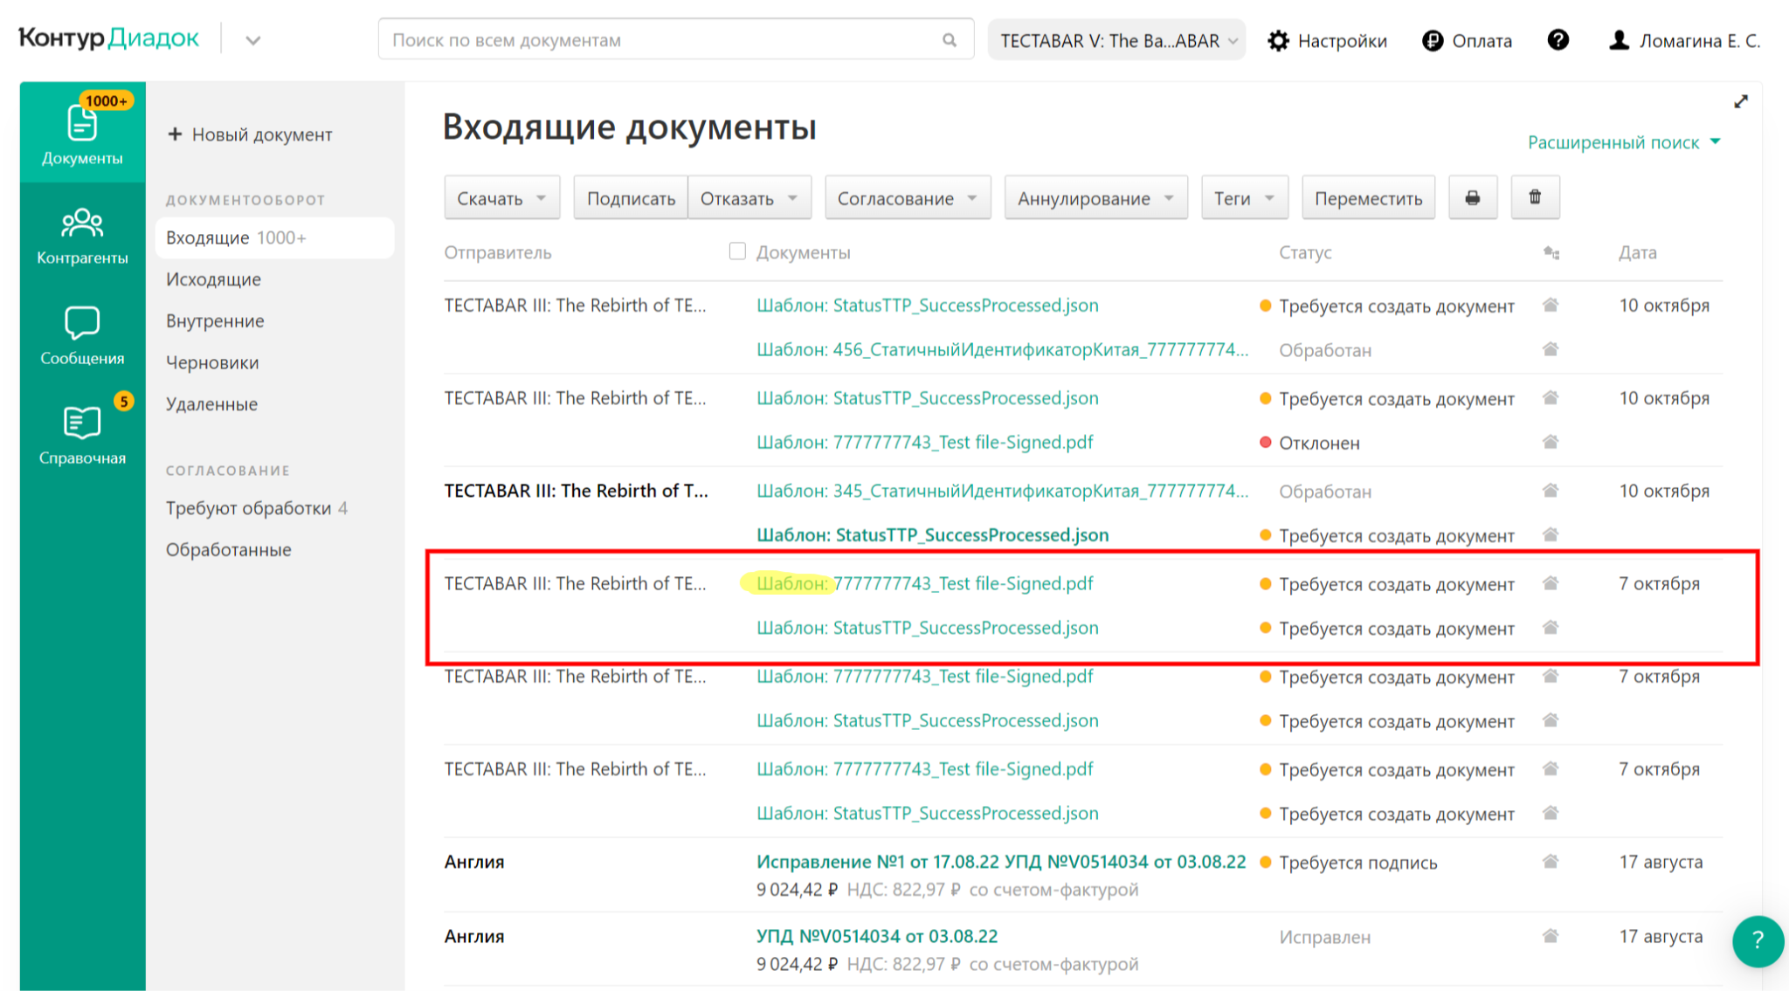Open the Контрагенты sidebar section
1789x991 pixels.
coord(82,234)
